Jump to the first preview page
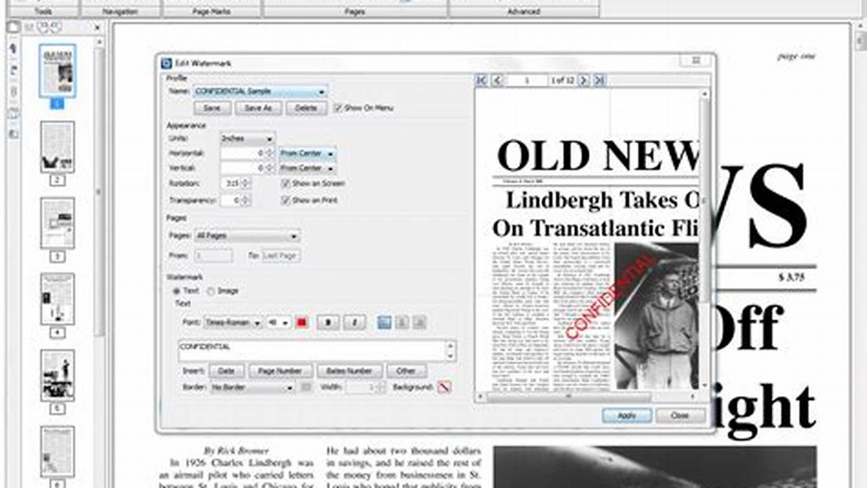 (481, 81)
